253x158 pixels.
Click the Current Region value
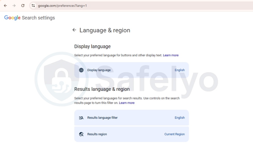click(175, 134)
